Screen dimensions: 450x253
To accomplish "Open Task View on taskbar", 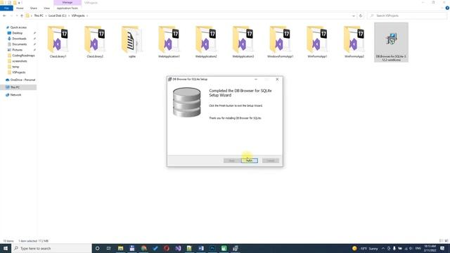I will (108, 248).
